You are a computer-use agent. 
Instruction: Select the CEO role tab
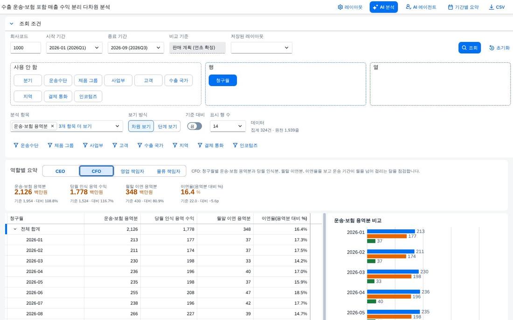pos(60,171)
